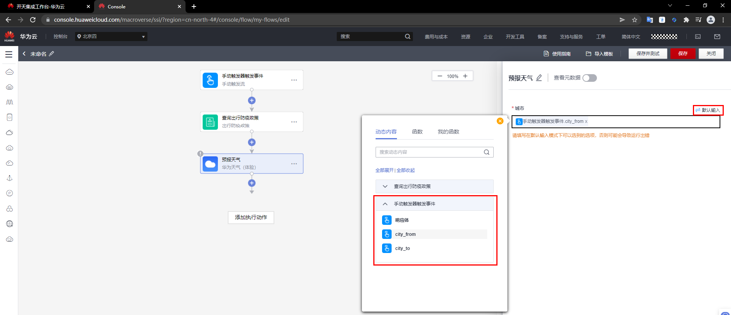Open the browser extensions puzzle icon
Screen dimensions: 731x315
686,20
